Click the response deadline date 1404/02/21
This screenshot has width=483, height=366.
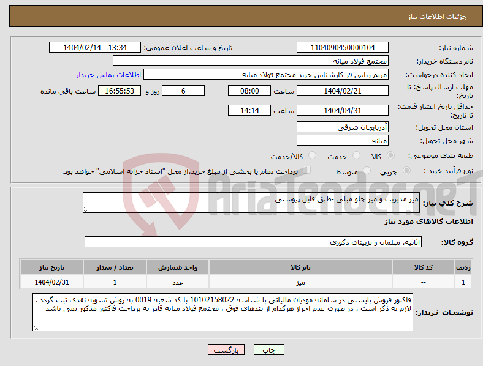coord(342,91)
